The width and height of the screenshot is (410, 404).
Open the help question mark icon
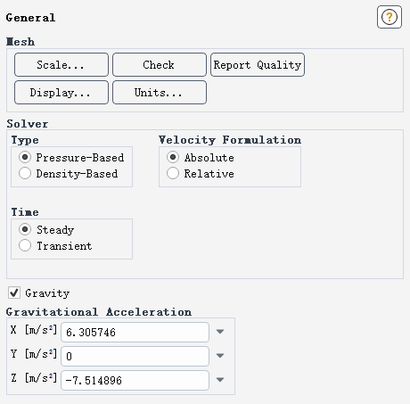(x=389, y=17)
